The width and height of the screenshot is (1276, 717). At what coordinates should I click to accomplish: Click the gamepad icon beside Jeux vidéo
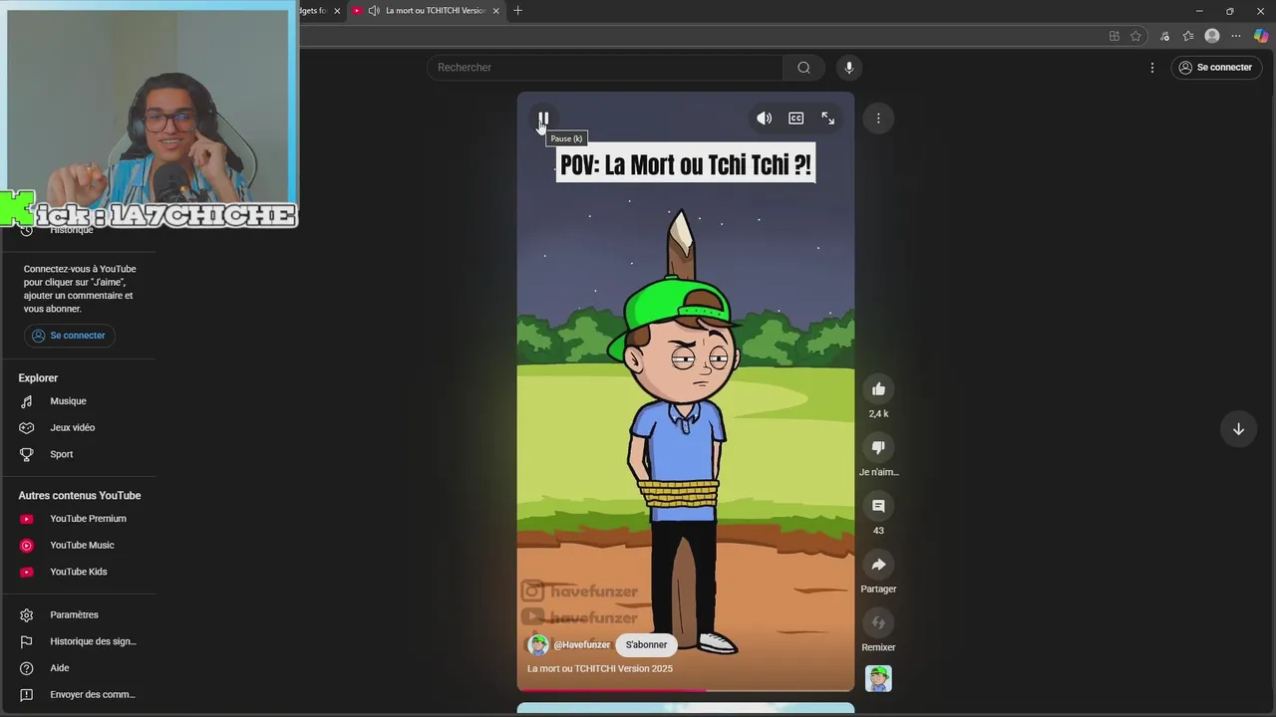click(27, 428)
